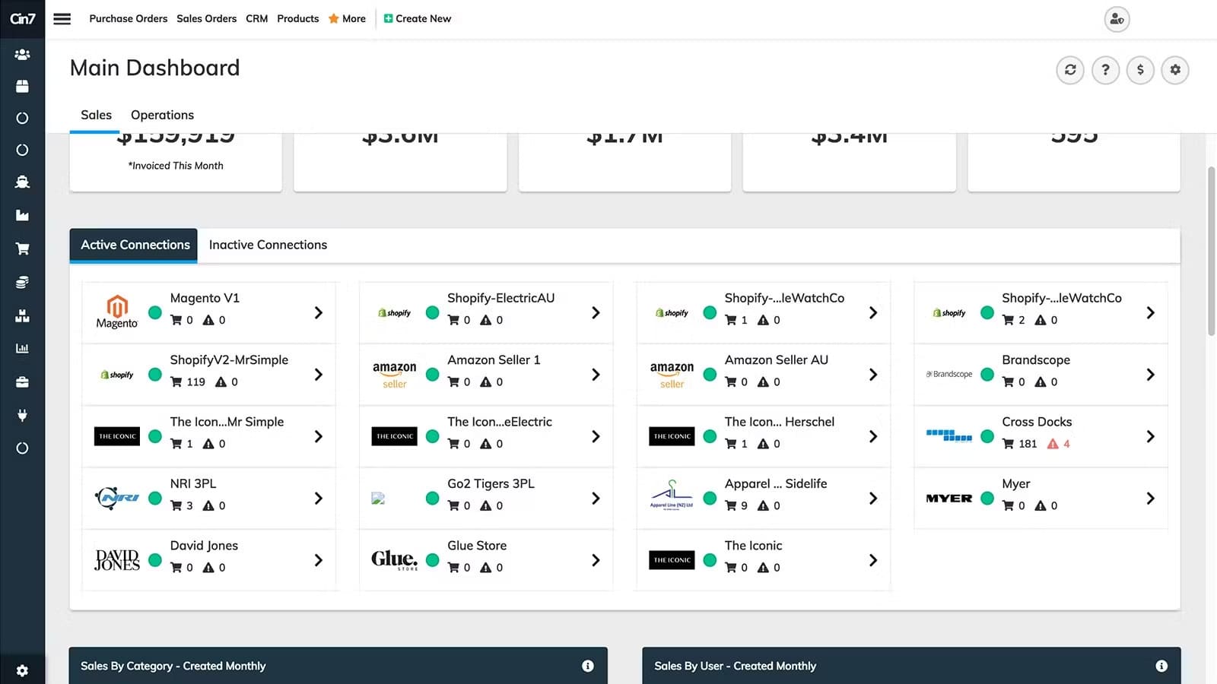This screenshot has width=1217, height=684.
Task: Select the integrations plug icon in sidebar
Action: (x=23, y=415)
